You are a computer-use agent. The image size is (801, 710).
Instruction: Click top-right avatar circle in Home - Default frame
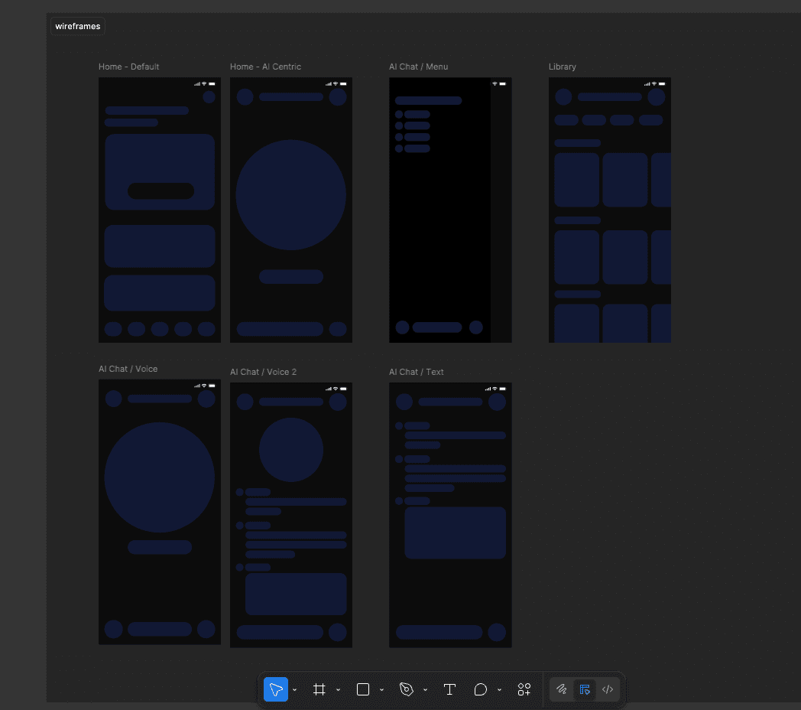click(209, 97)
